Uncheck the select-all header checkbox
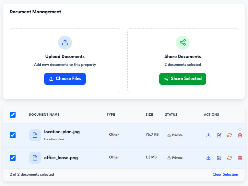The image size is (248, 186). (x=13, y=115)
